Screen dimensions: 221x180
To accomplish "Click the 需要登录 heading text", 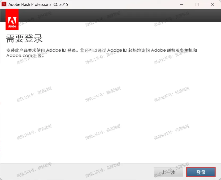I will 24,39.
